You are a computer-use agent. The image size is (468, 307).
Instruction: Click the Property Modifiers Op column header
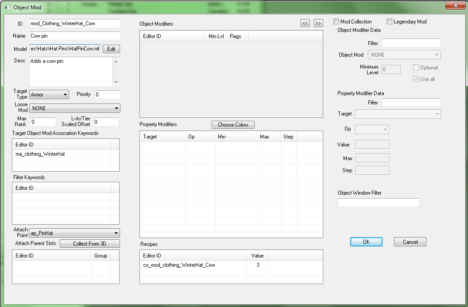point(200,137)
